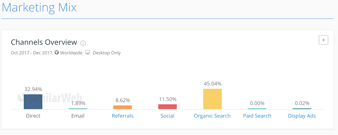Click the teal Email bar
Screen dimensions: 338x135
[78, 109]
